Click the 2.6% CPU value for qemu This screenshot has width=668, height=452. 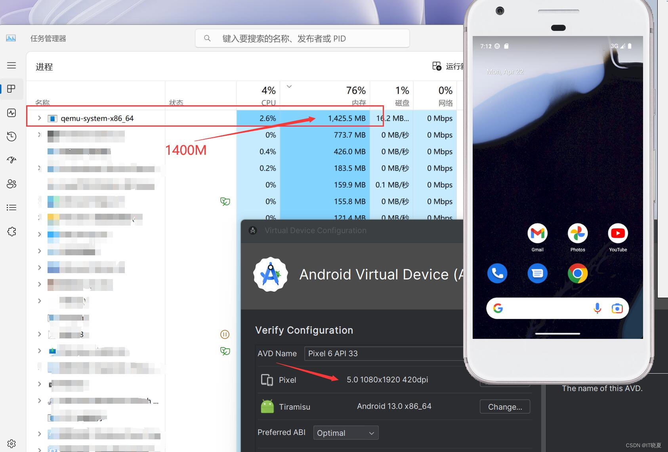(x=268, y=118)
